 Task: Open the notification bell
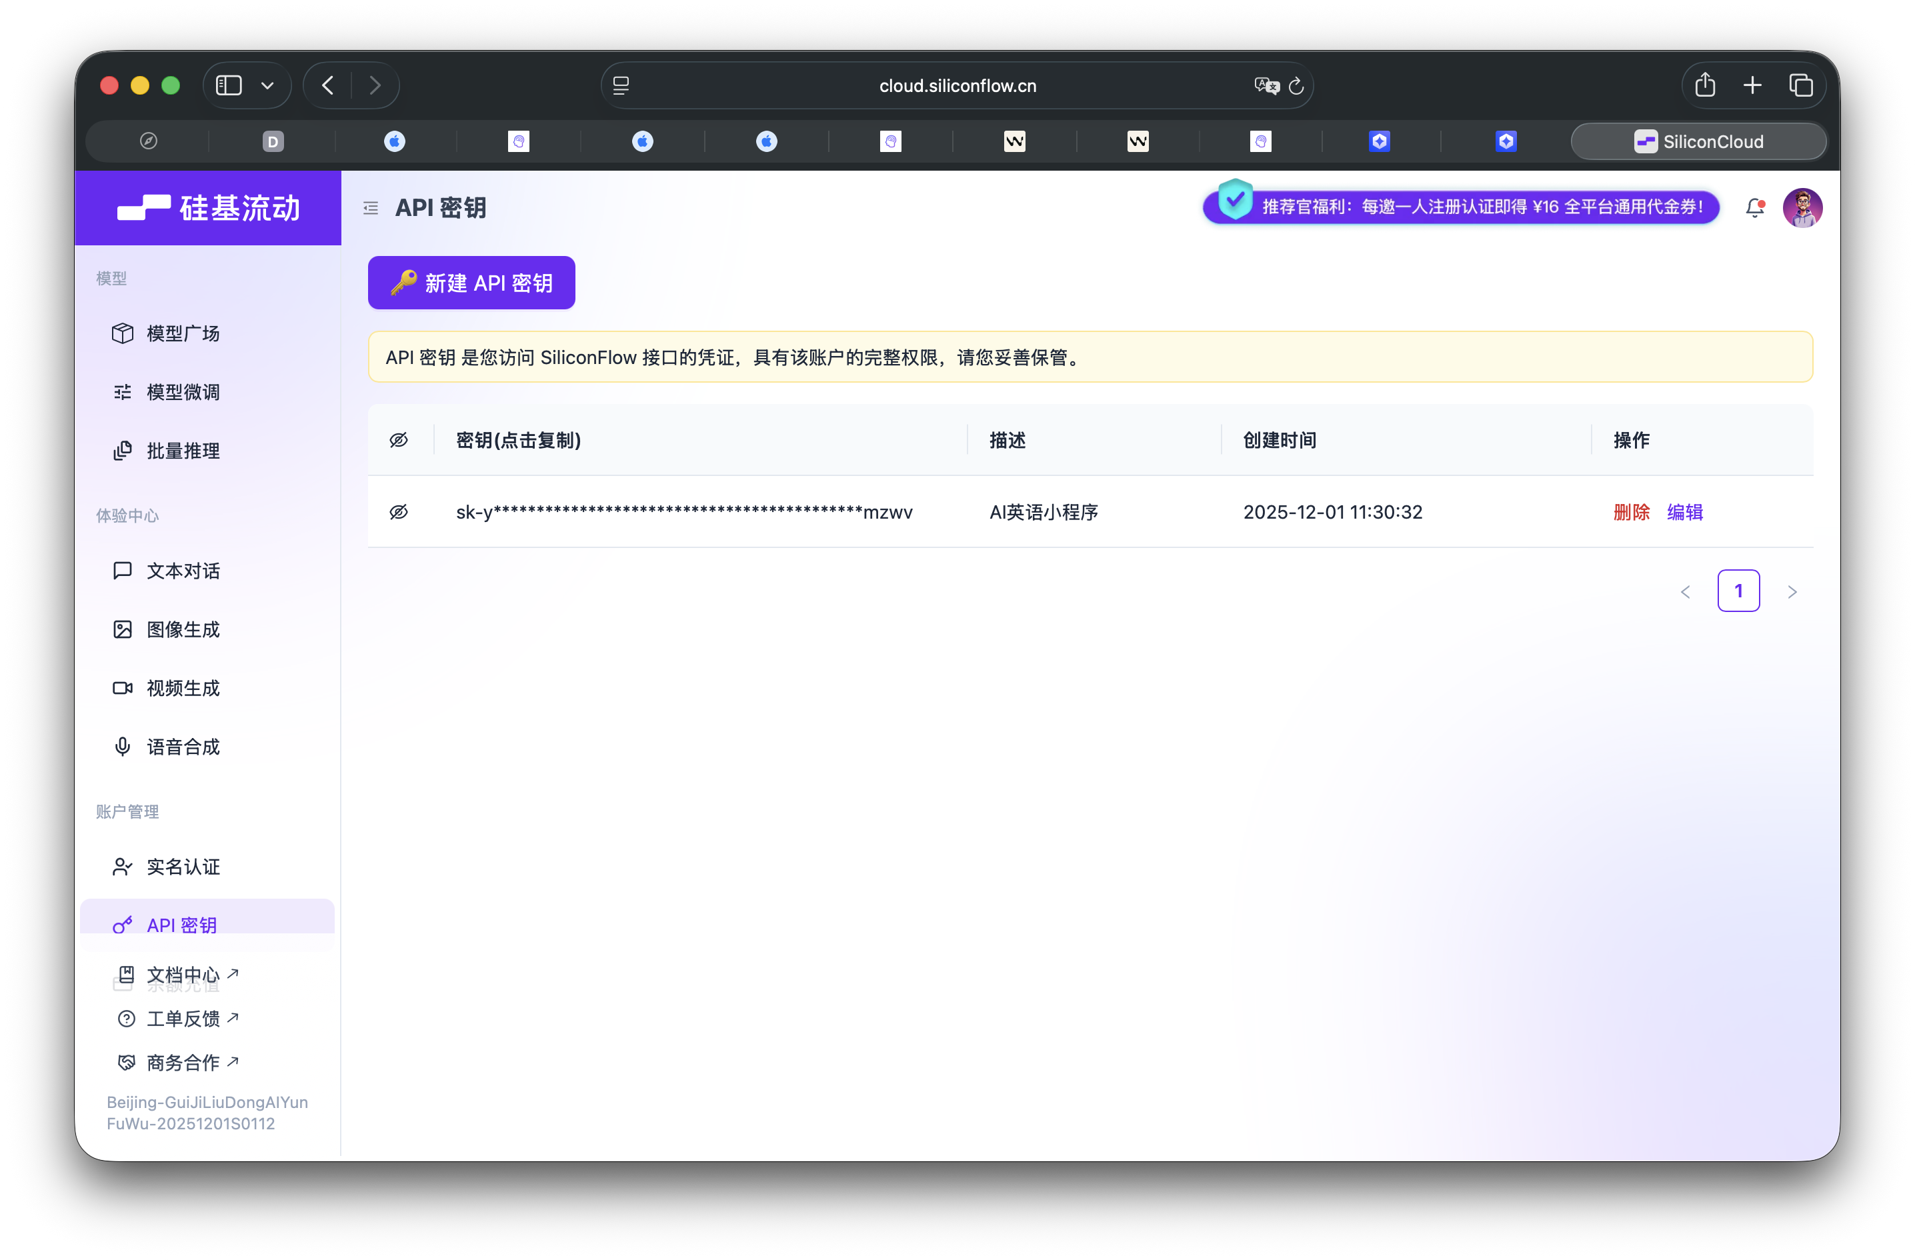(x=1755, y=207)
